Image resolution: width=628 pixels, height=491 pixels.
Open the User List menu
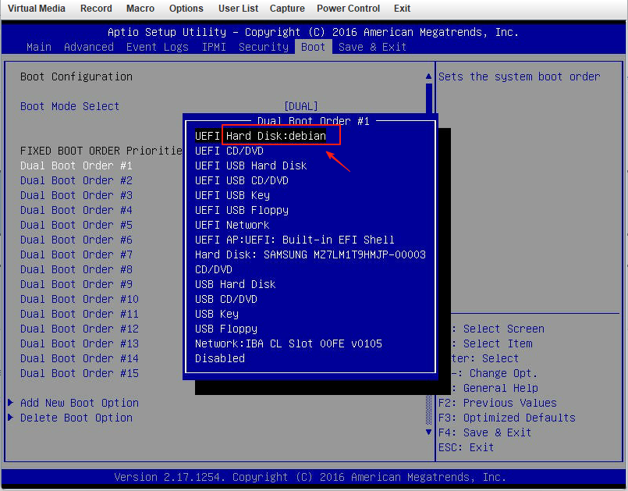[238, 9]
